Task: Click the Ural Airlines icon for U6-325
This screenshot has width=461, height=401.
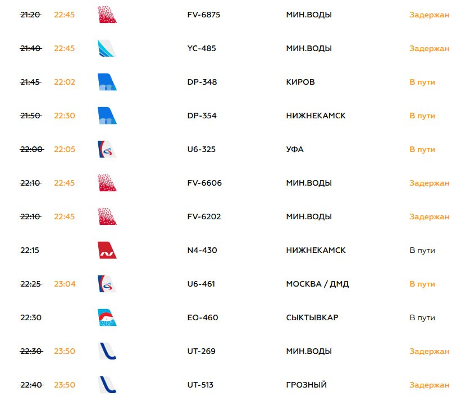Action: tap(107, 149)
